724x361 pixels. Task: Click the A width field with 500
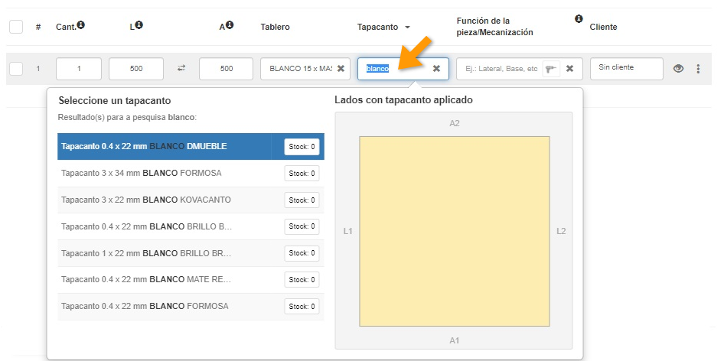pos(227,68)
